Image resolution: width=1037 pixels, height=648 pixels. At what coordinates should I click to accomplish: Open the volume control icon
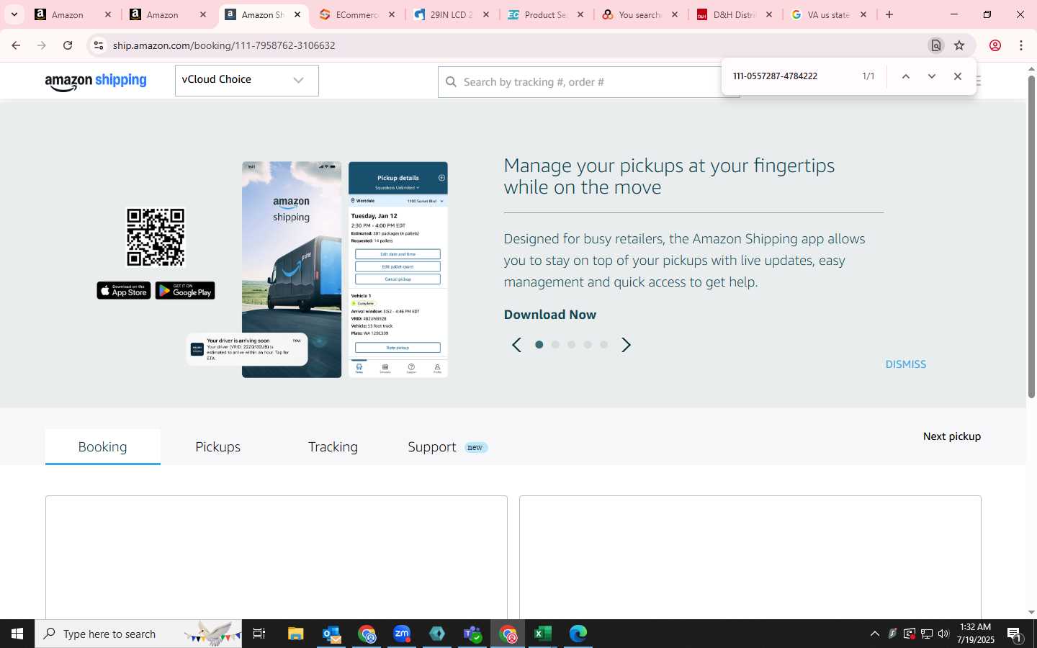pyautogui.click(x=944, y=634)
